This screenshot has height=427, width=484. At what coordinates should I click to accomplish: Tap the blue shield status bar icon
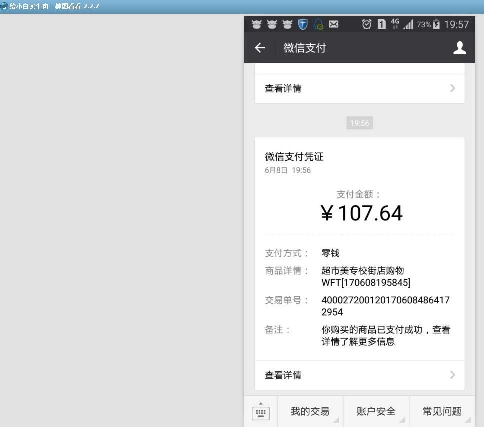coord(303,24)
